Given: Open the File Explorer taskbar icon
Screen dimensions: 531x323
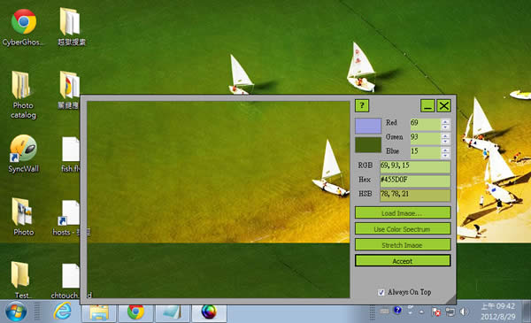Looking at the screenshot, I should click(99, 312).
